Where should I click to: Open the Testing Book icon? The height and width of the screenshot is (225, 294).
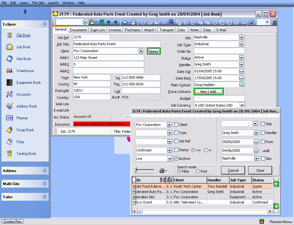9,153
